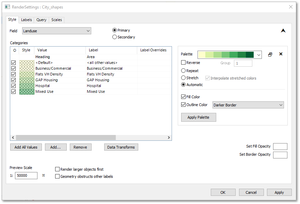Select the Secondary radio button
This screenshot has width=300, height=204.
coord(114,37)
